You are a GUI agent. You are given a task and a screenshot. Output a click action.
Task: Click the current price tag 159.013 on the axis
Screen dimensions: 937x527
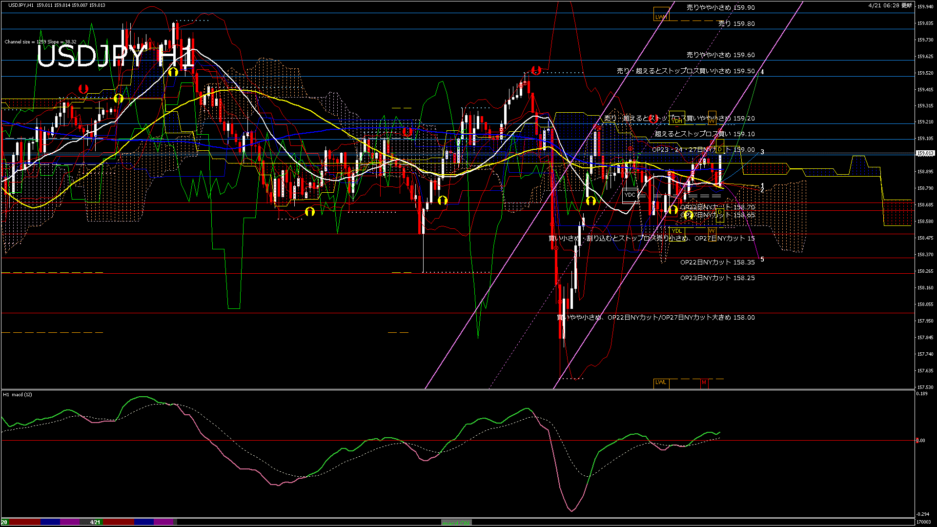coord(925,153)
